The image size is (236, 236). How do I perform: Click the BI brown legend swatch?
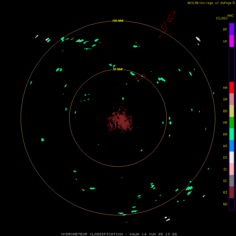(232, 192)
